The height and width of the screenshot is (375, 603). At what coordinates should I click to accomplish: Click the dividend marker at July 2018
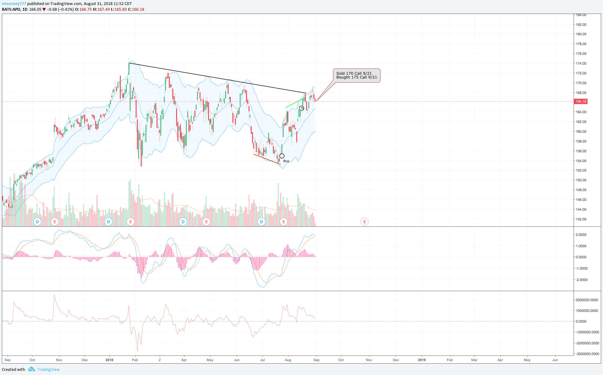click(262, 222)
